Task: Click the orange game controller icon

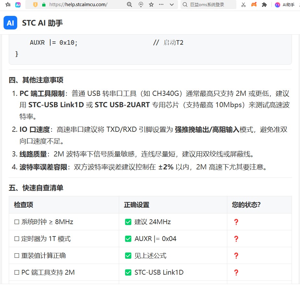Action: coord(254,5)
